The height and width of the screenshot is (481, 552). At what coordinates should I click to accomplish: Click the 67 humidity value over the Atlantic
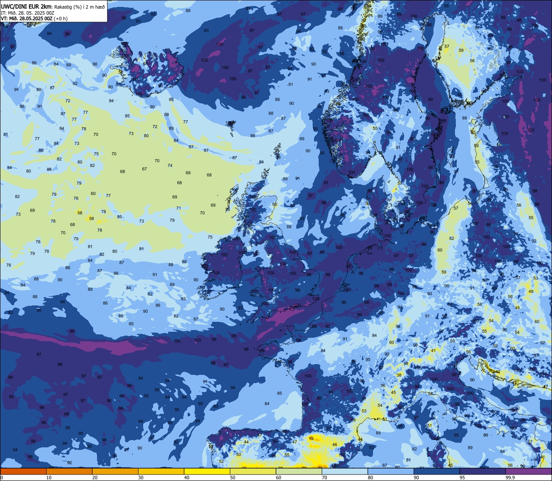click(144, 169)
